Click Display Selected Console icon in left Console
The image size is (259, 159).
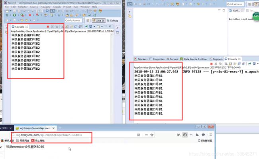pos(90,27)
